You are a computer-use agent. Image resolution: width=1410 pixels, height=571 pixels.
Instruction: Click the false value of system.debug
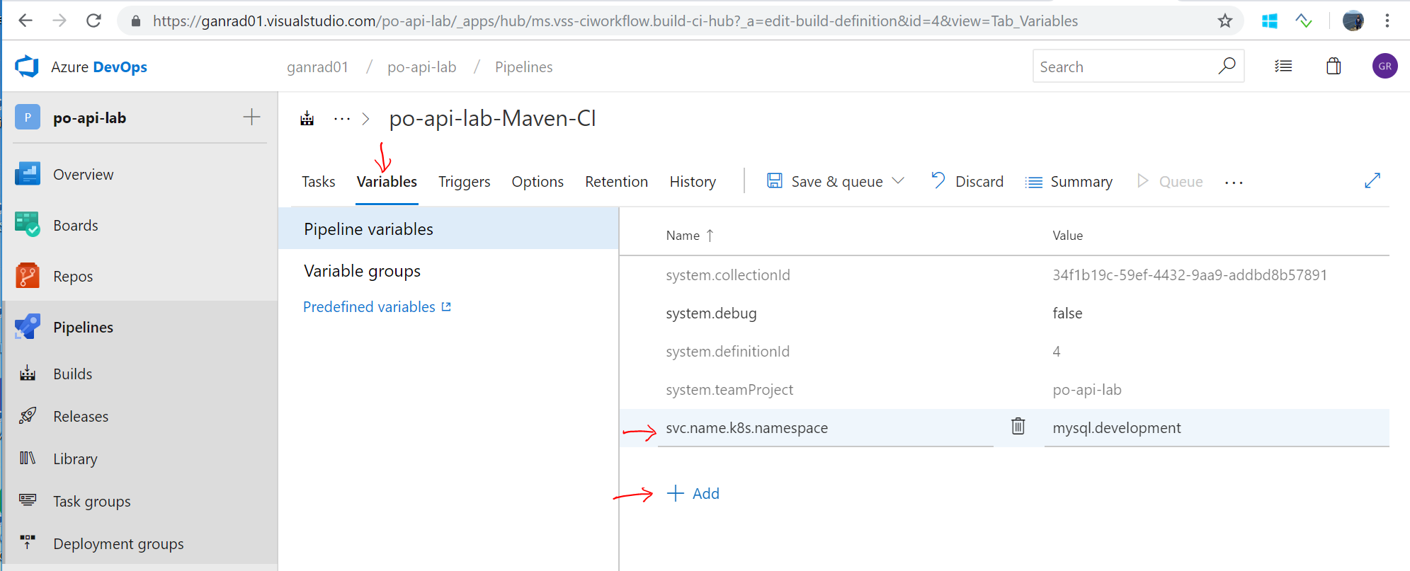coord(1067,313)
